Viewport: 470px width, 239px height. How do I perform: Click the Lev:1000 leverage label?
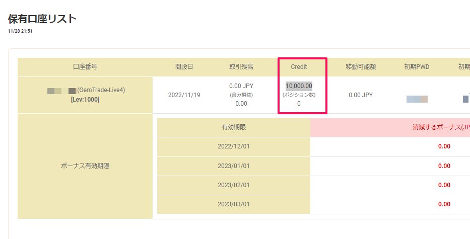pos(85,100)
